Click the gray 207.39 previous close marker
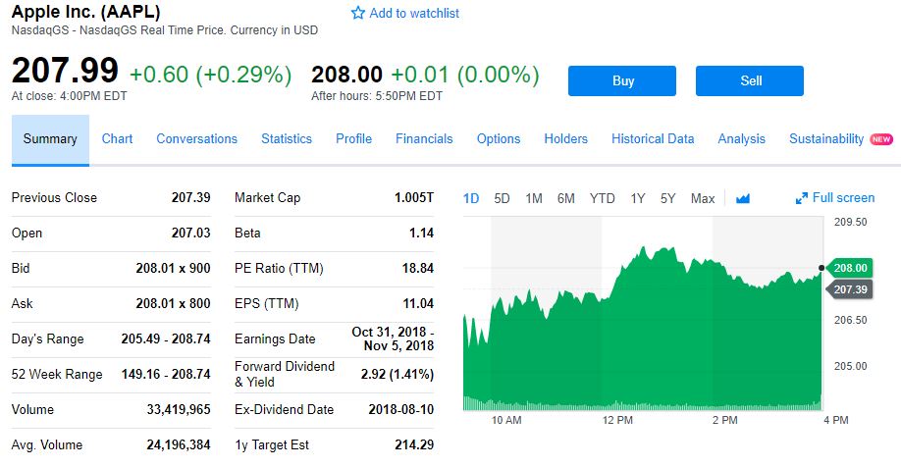This screenshot has width=901, height=468. pos(850,289)
